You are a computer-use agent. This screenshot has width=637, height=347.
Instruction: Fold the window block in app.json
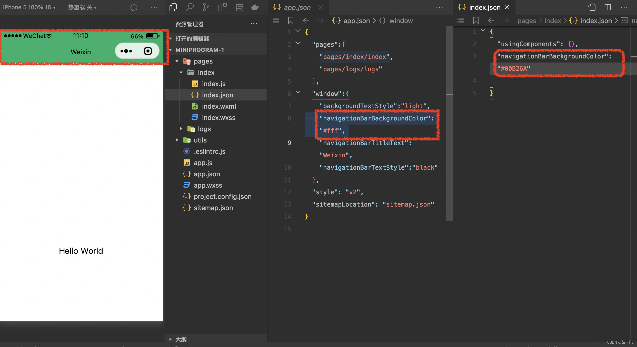[298, 92]
